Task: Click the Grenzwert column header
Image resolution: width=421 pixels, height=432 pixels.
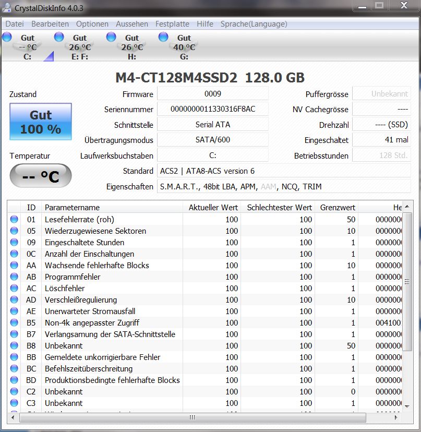Action: click(336, 207)
